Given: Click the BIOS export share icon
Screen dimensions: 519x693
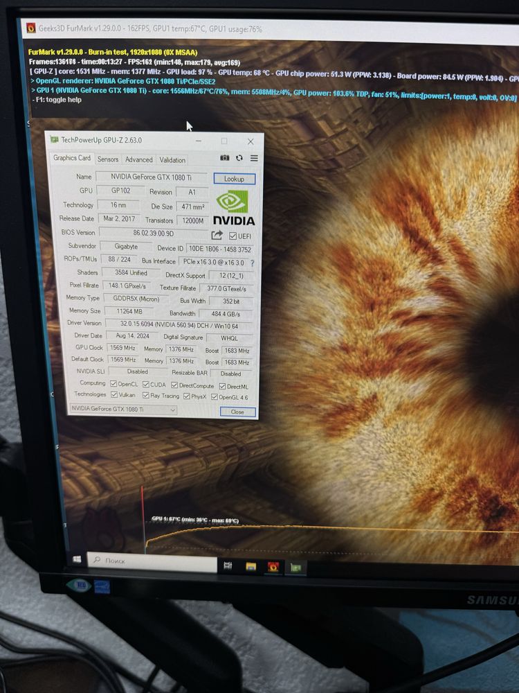Looking at the screenshot, I should click(x=217, y=235).
